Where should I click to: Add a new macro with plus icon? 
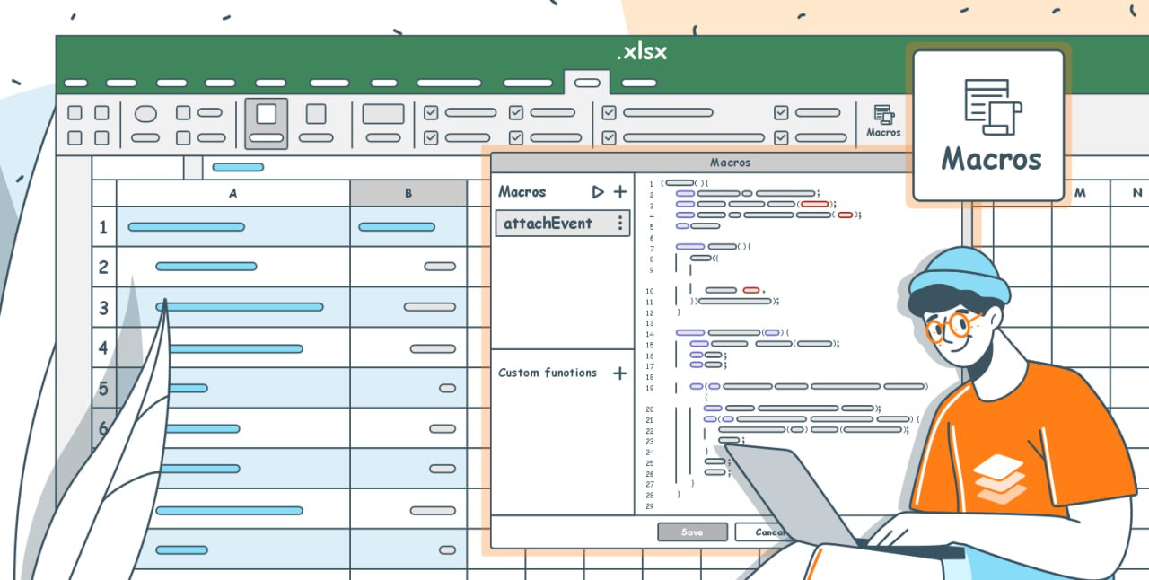click(x=620, y=192)
